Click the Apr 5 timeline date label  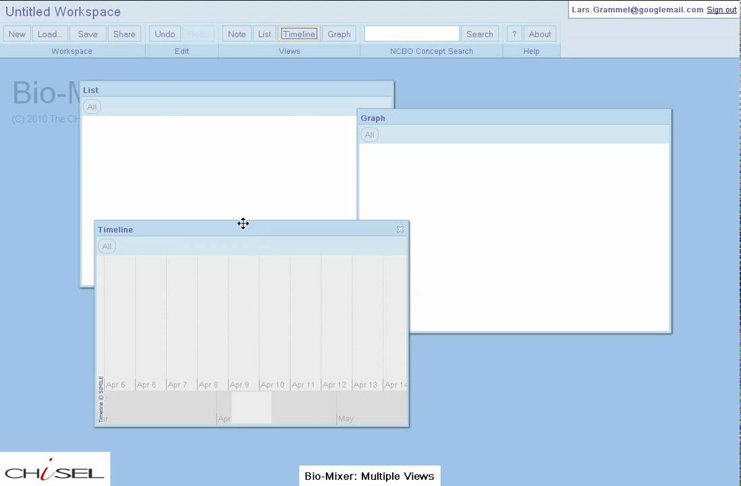[116, 385]
